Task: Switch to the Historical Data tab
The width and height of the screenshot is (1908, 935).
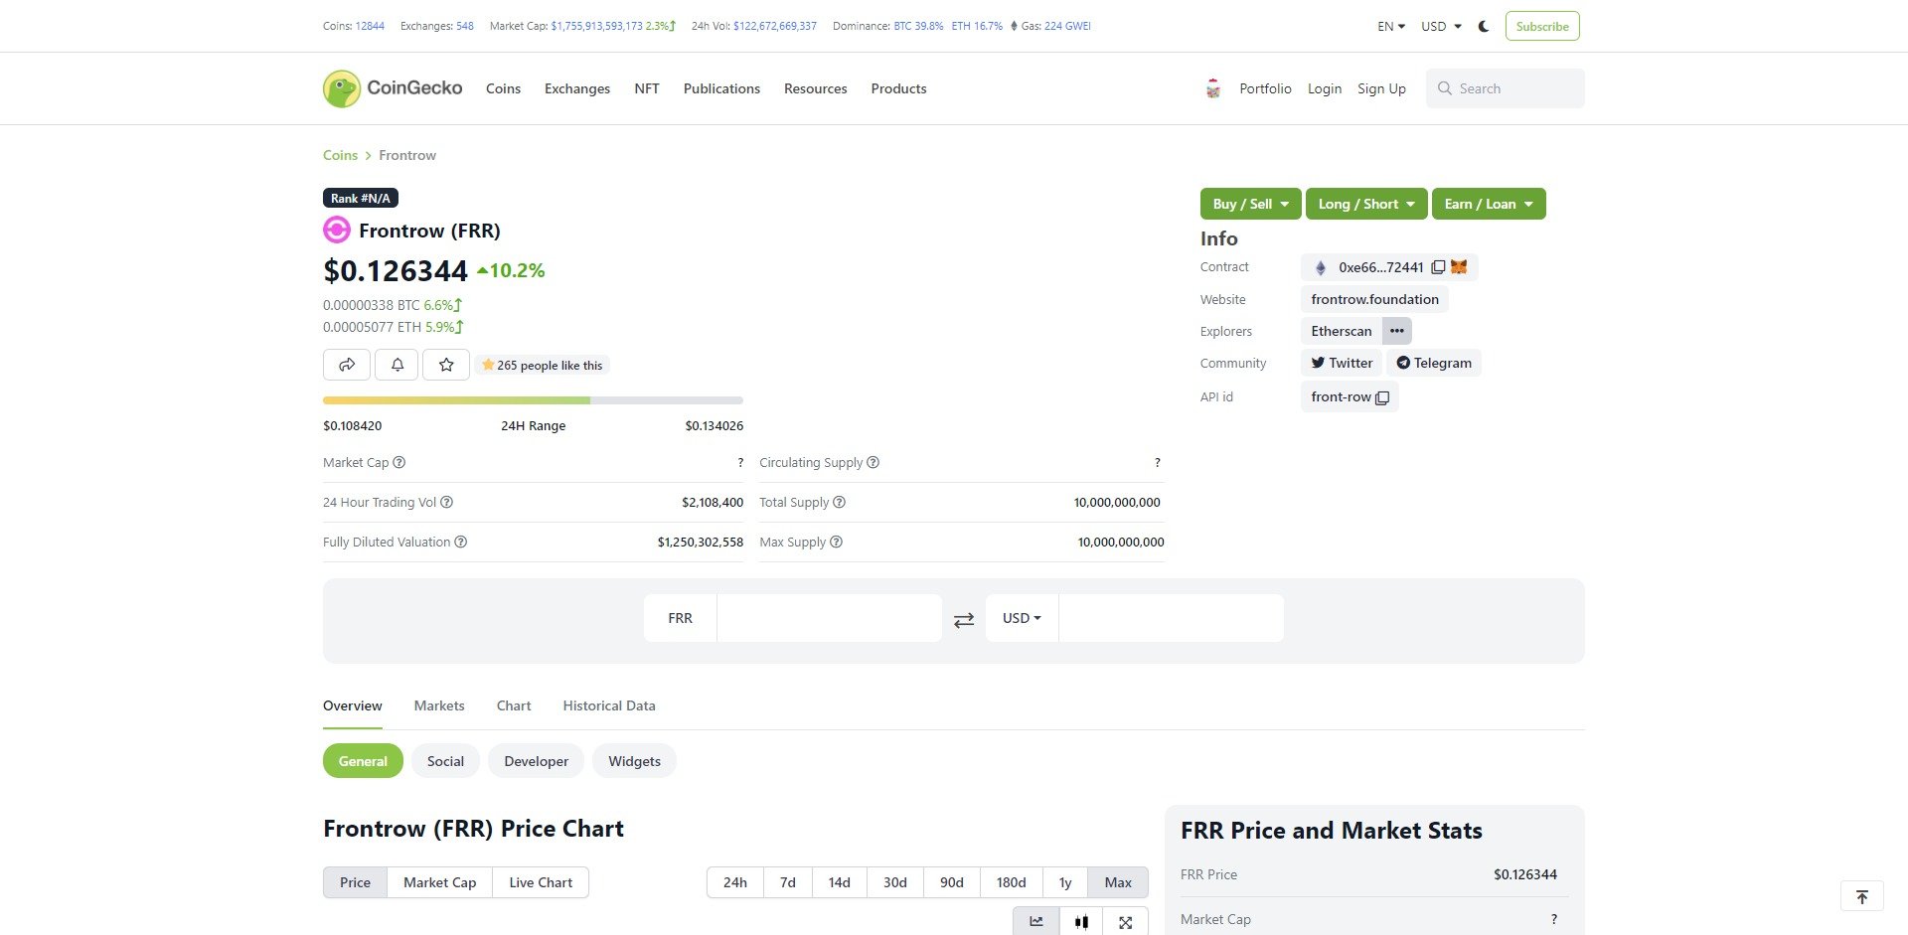Action: coord(609,705)
